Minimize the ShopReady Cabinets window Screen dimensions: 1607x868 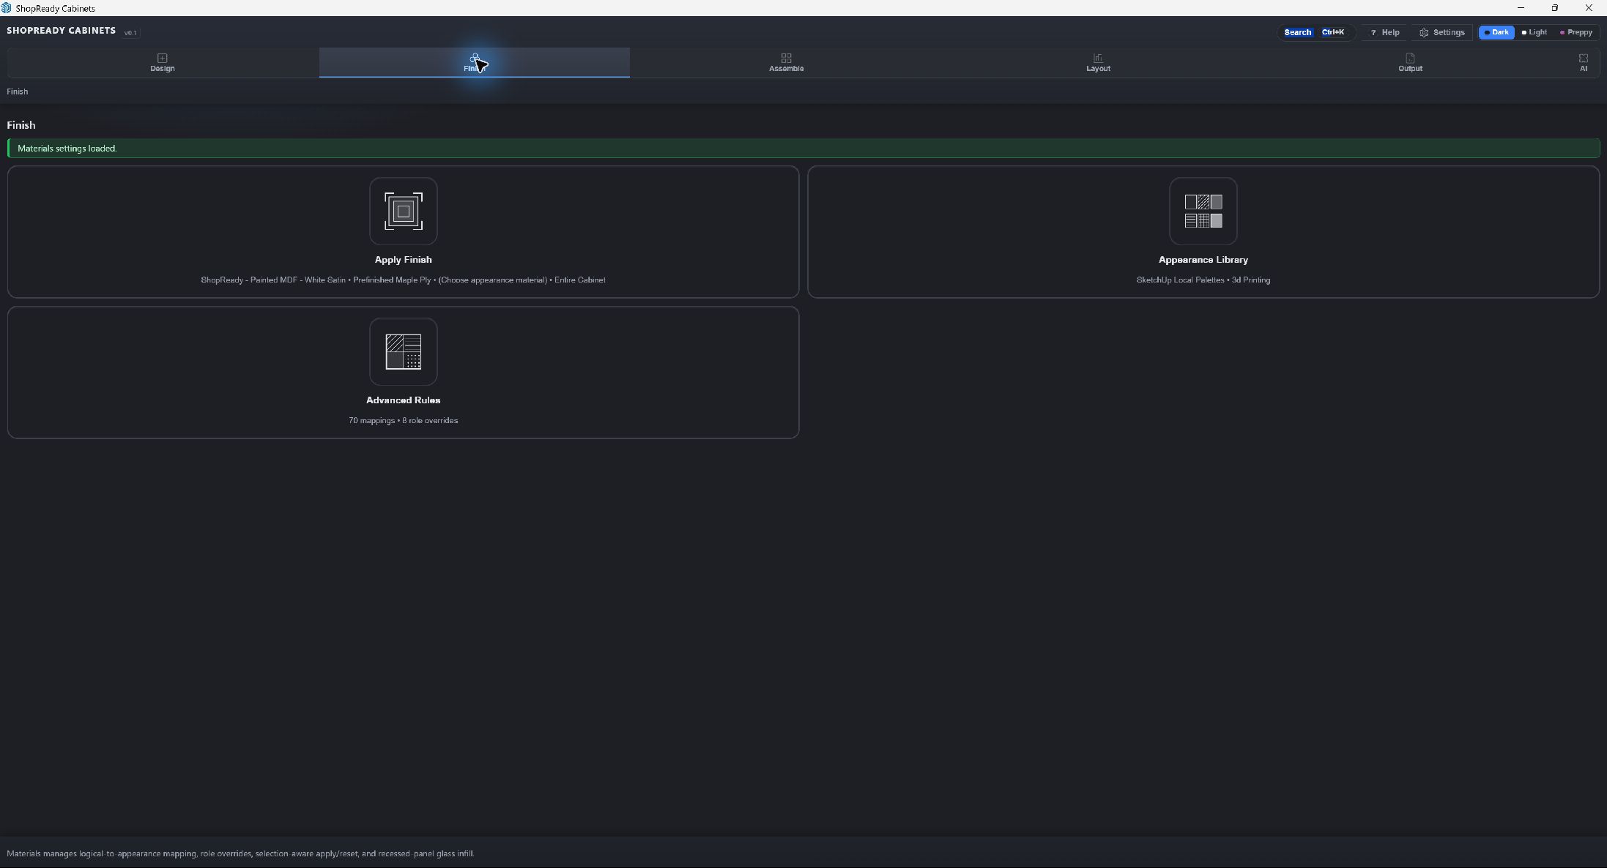[1521, 8]
